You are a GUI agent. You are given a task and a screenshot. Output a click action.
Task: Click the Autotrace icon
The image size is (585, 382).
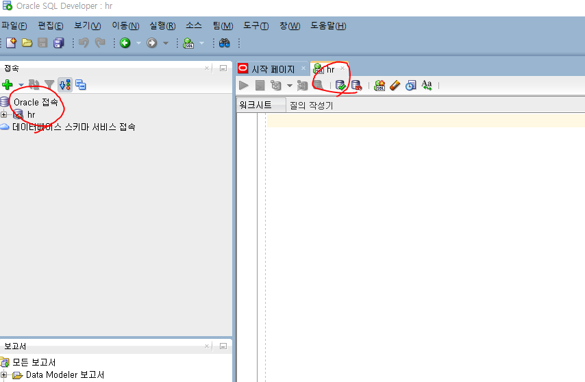pos(302,86)
